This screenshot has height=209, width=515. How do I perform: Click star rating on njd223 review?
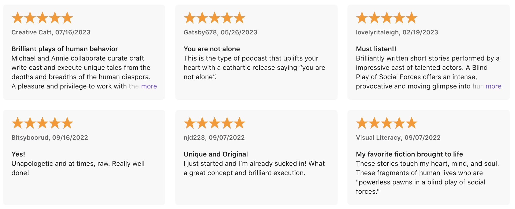pos(215,123)
